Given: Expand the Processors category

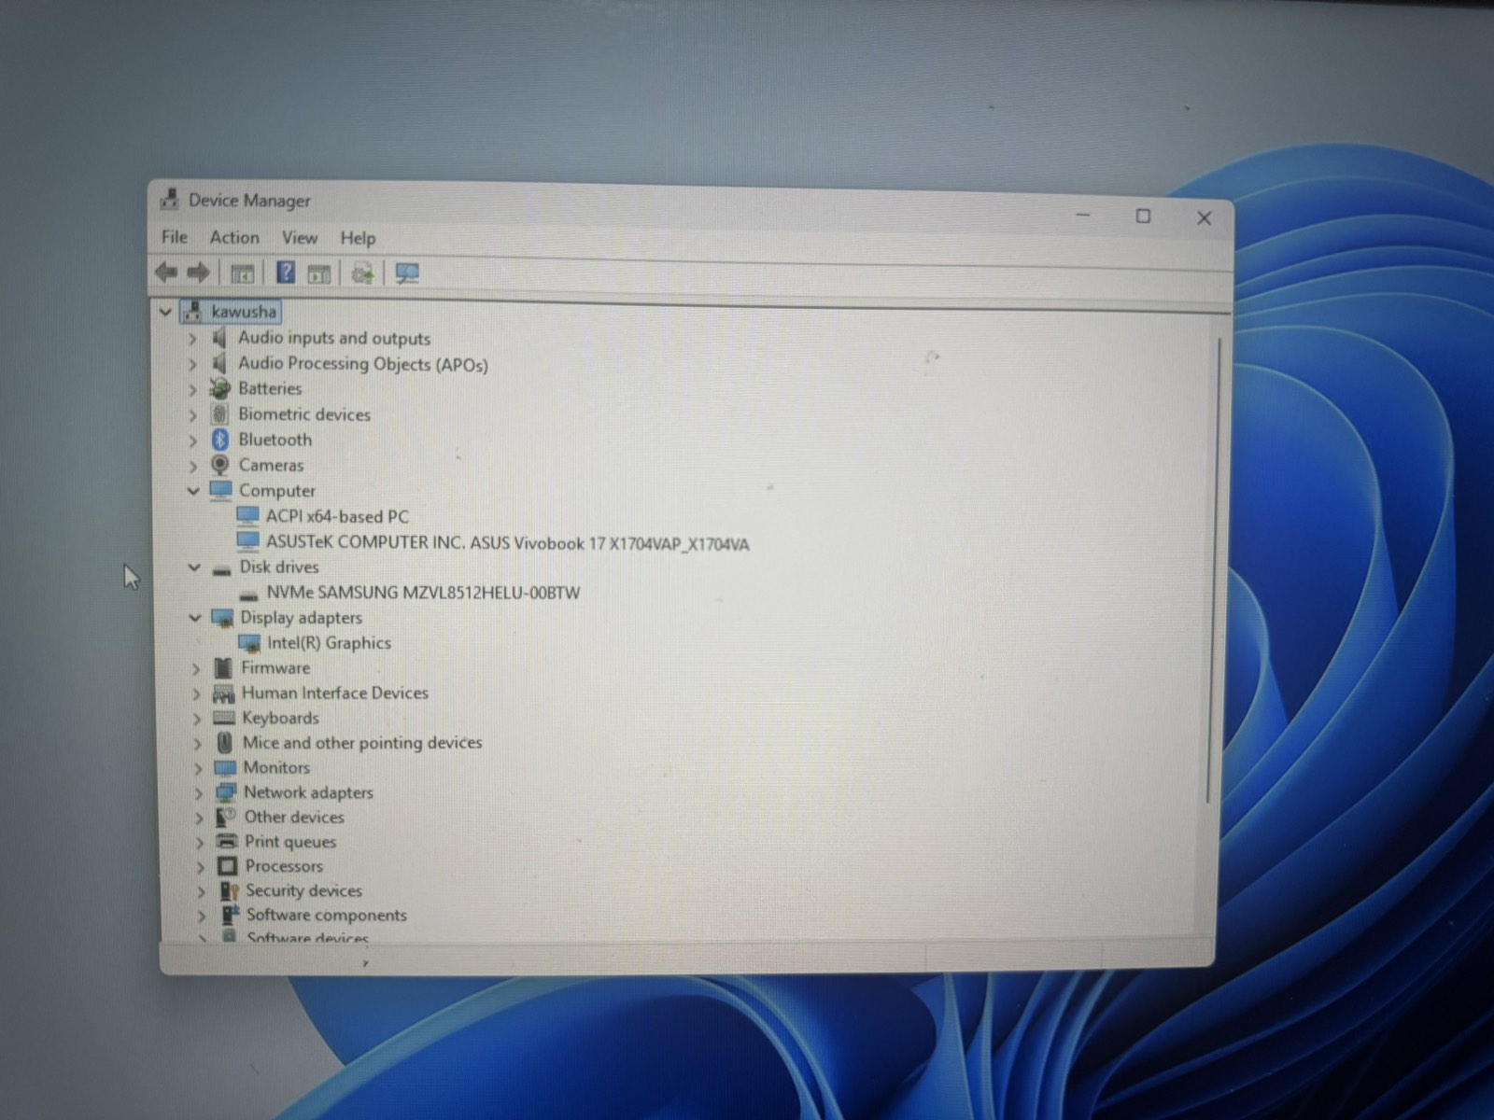Looking at the screenshot, I should tap(200, 867).
